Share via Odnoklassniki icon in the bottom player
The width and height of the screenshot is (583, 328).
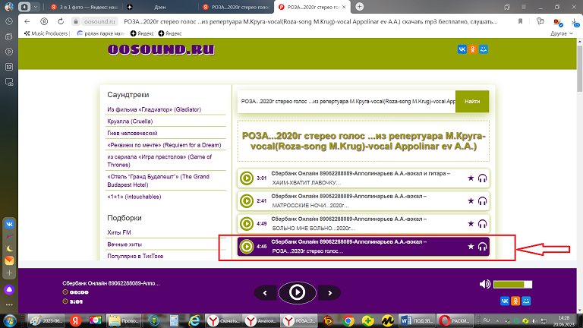click(x=515, y=301)
